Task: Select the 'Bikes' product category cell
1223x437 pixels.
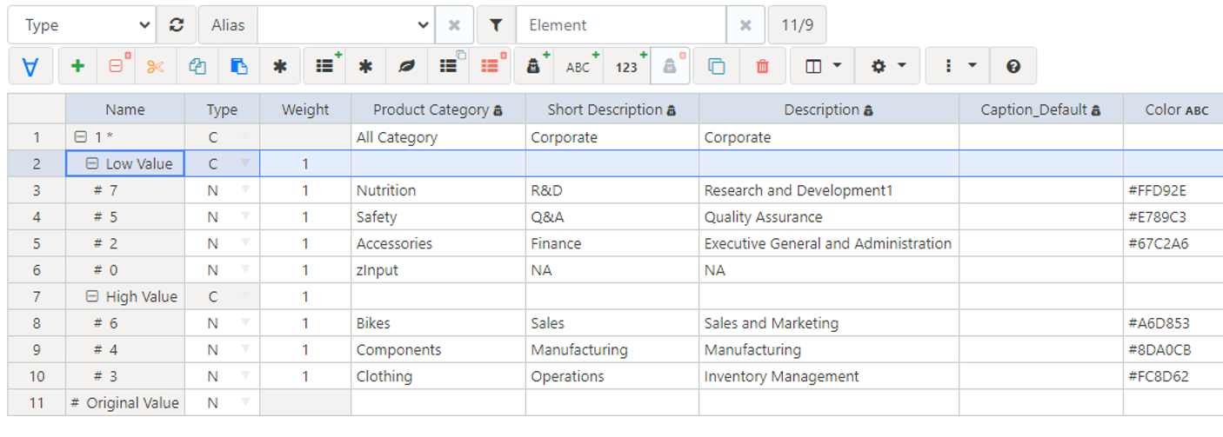Action: (x=438, y=323)
